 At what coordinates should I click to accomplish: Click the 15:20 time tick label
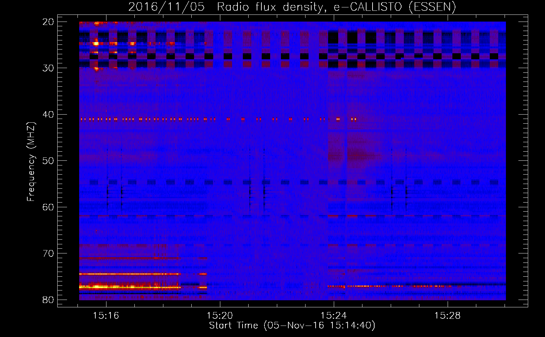point(220,316)
